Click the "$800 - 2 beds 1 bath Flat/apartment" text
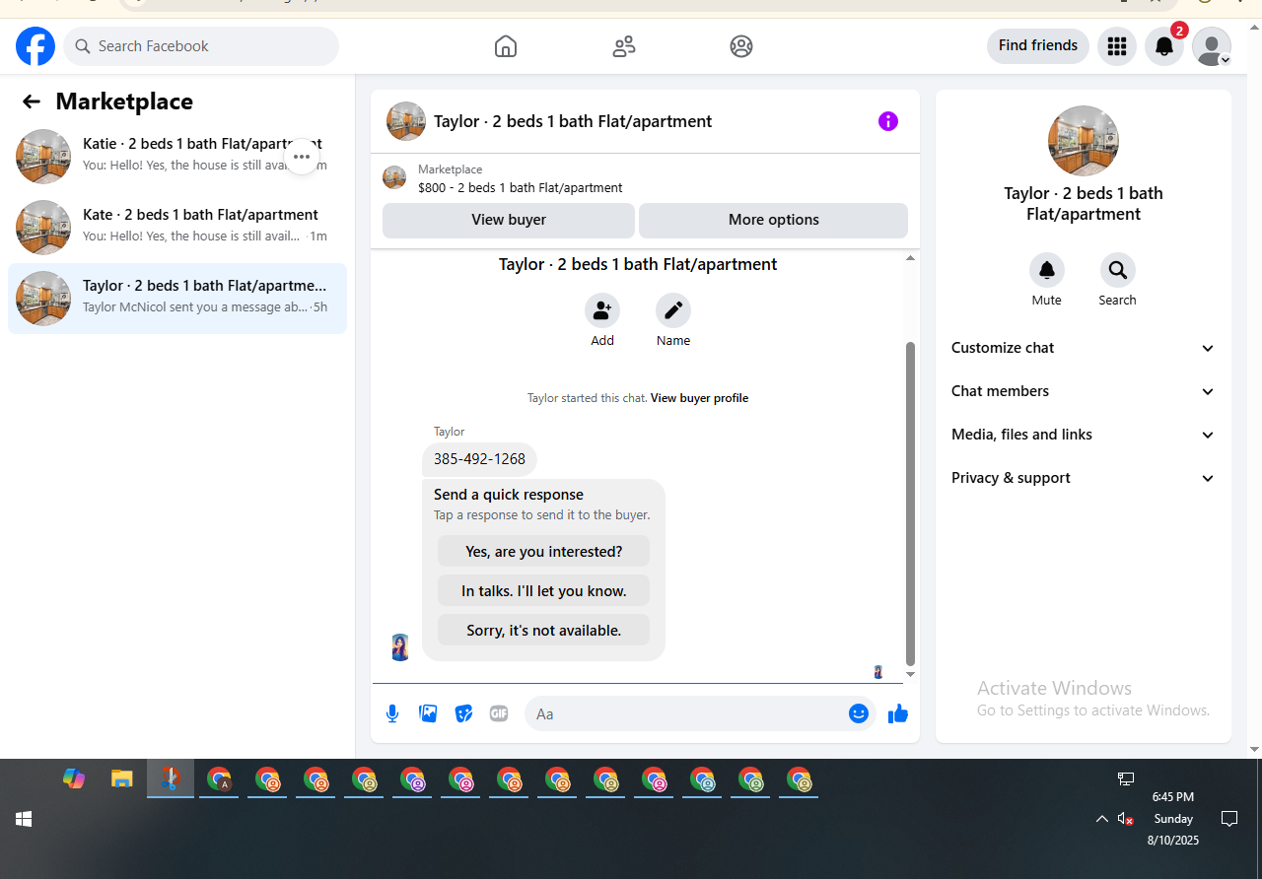 click(521, 187)
